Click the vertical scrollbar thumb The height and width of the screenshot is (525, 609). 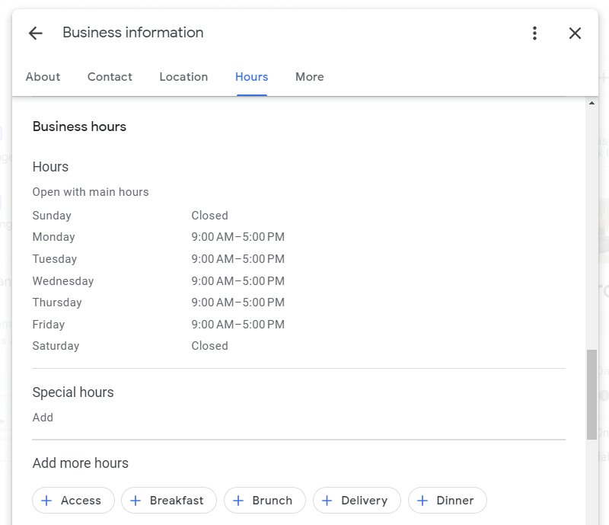(591, 394)
